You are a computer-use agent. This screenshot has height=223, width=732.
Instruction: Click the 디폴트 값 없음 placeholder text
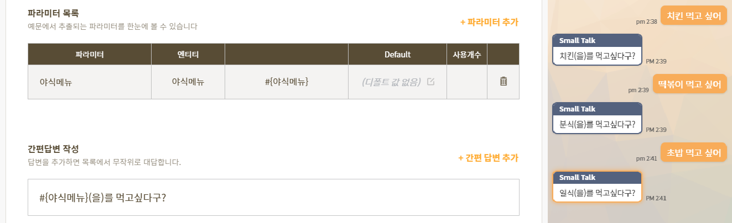[x=391, y=82]
